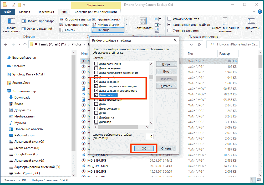
Task: Open address bar history dropdown
Action: click(x=191, y=44)
